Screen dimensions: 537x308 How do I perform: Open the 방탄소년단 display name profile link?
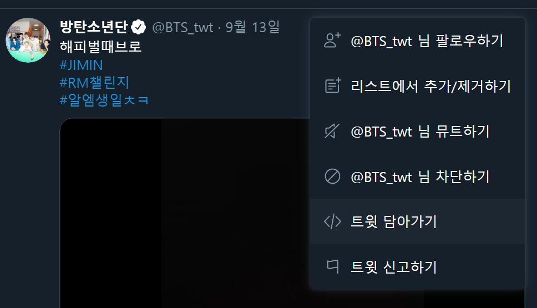click(x=94, y=27)
